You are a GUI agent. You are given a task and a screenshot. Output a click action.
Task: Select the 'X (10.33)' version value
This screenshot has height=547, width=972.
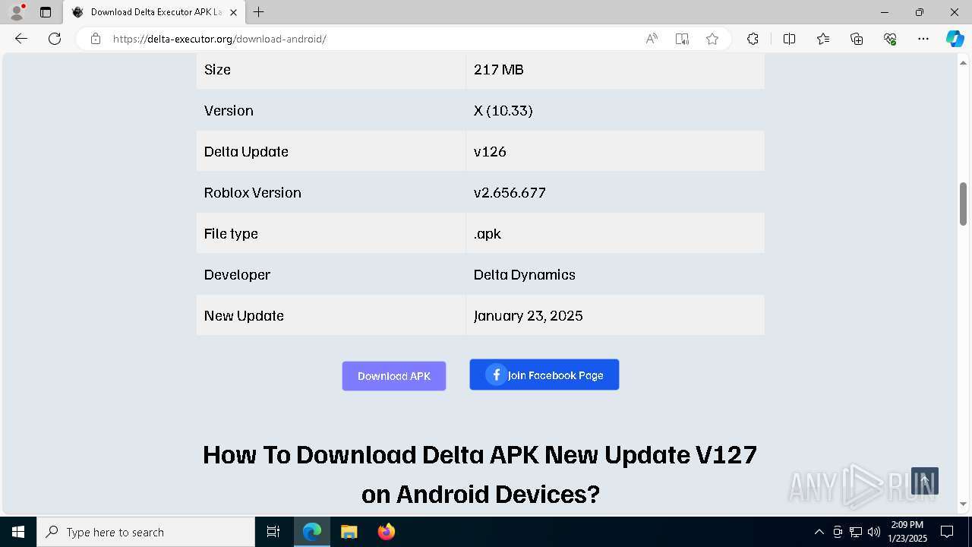click(503, 110)
